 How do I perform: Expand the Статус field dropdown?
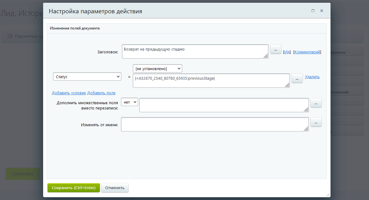click(x=87, y=77)
